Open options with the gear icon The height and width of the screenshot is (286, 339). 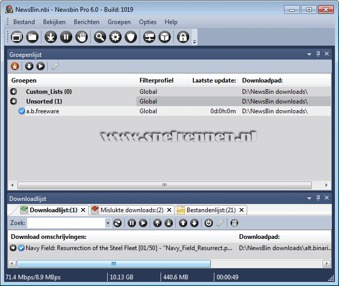coord(115,37)
